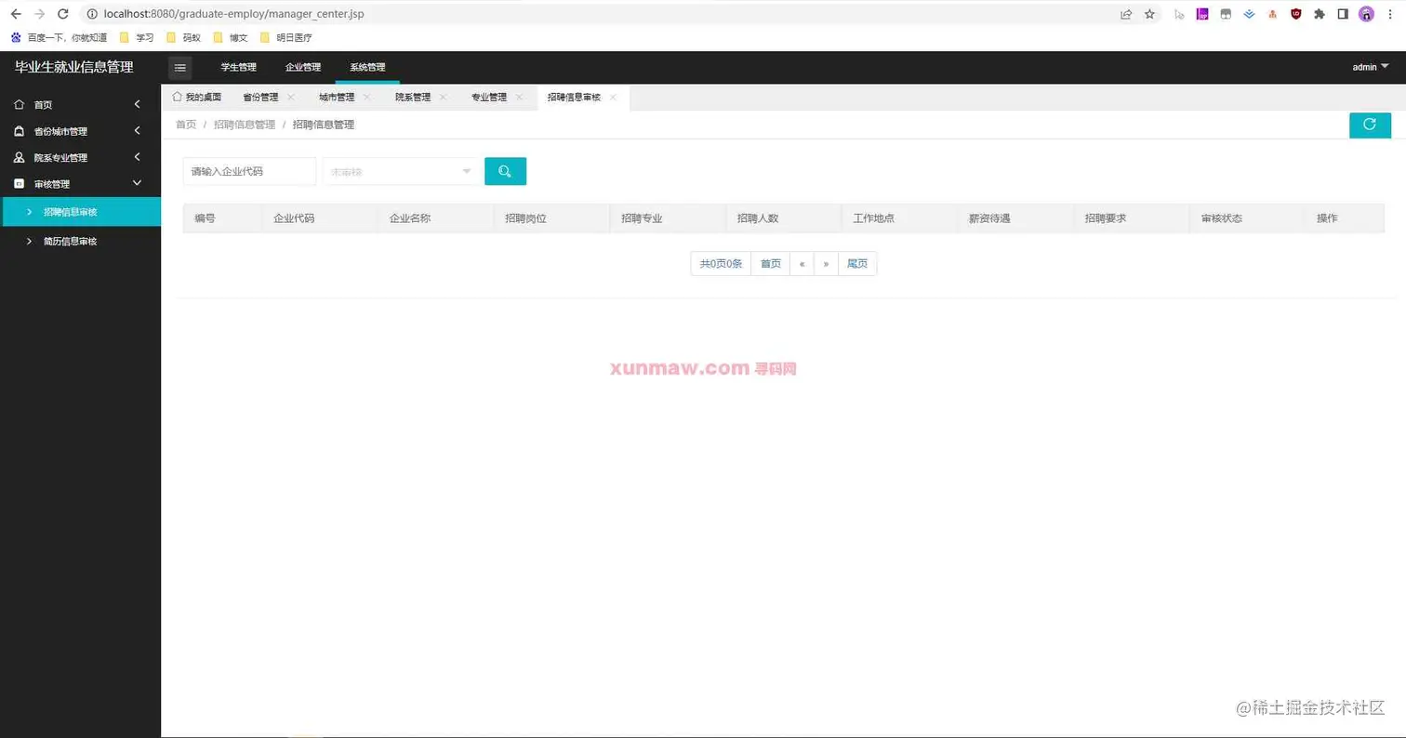
Task: Open the 系统管理 top menu
Action: [367, 67]
